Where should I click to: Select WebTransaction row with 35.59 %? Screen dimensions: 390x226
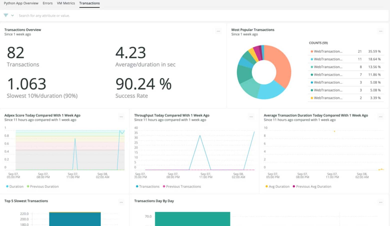(x=346, y=51)
